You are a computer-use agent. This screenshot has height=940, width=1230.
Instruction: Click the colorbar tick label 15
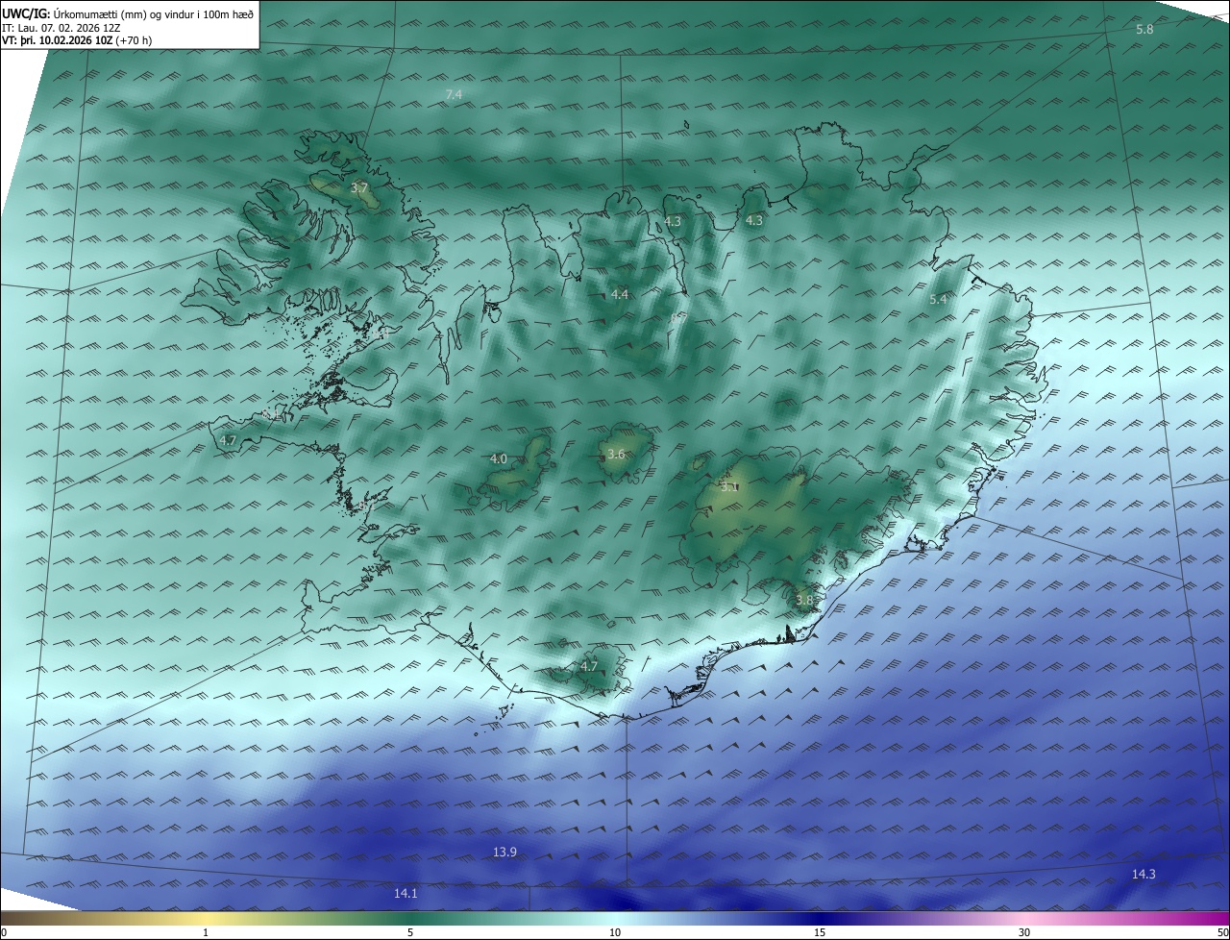(x=820, y=932)
